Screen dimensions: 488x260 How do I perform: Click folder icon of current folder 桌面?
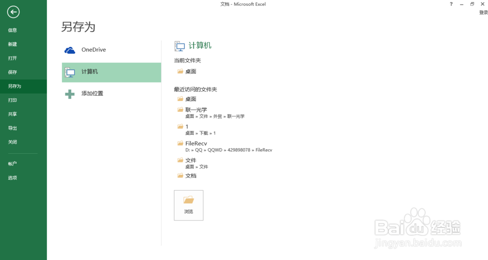pos(180,71)
